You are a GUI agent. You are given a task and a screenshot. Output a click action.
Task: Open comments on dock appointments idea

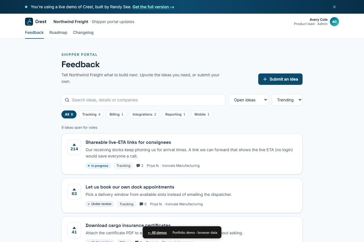[x=143, y=204]
